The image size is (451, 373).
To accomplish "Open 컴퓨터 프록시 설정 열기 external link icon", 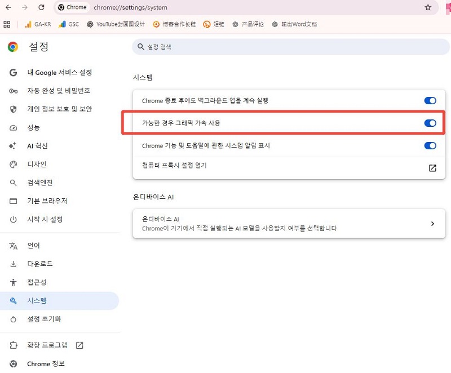I will click(432, 168).
